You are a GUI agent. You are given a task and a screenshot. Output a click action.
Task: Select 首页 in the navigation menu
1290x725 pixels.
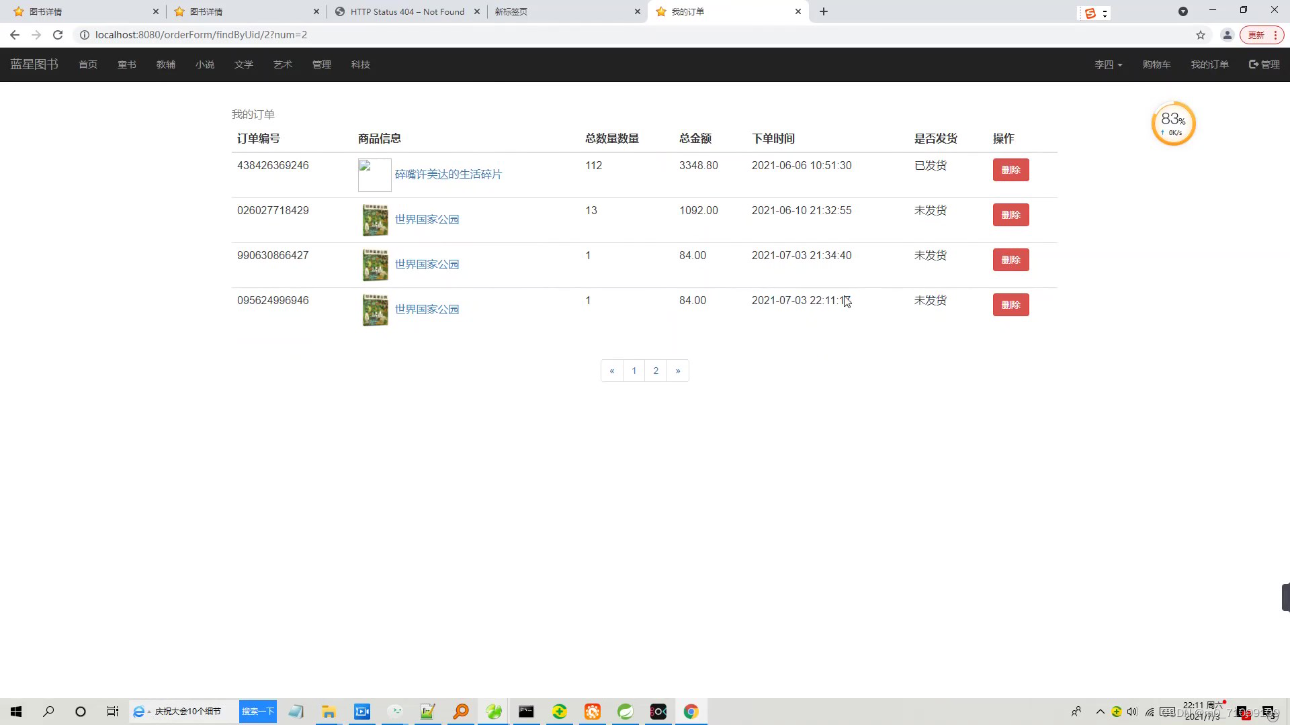pos(87,64)
